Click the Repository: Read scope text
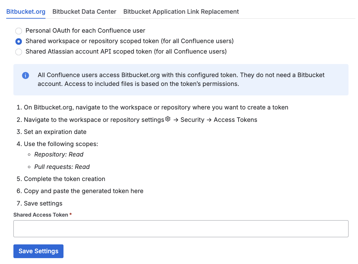Viewport: 358px width, 264px height. 59,154
